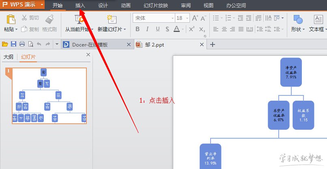Viewport: 327px width, 169px height.
Task: Decrease font size with A- icon
Action: (x=203, y=18)
